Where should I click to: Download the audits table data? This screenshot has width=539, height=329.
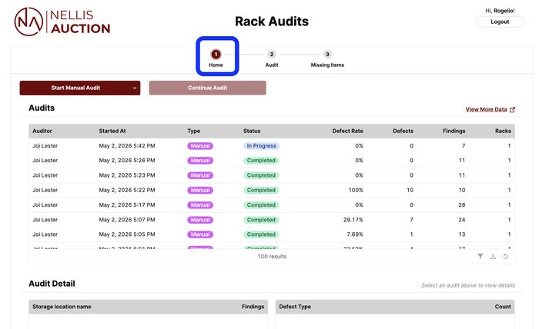pos(493,256)
